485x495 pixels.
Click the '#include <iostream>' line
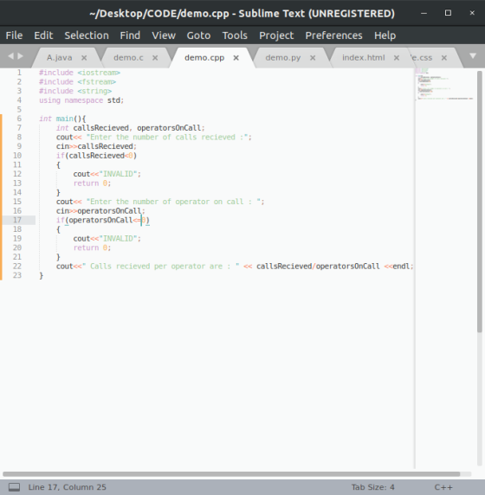[x=80, y=73]
